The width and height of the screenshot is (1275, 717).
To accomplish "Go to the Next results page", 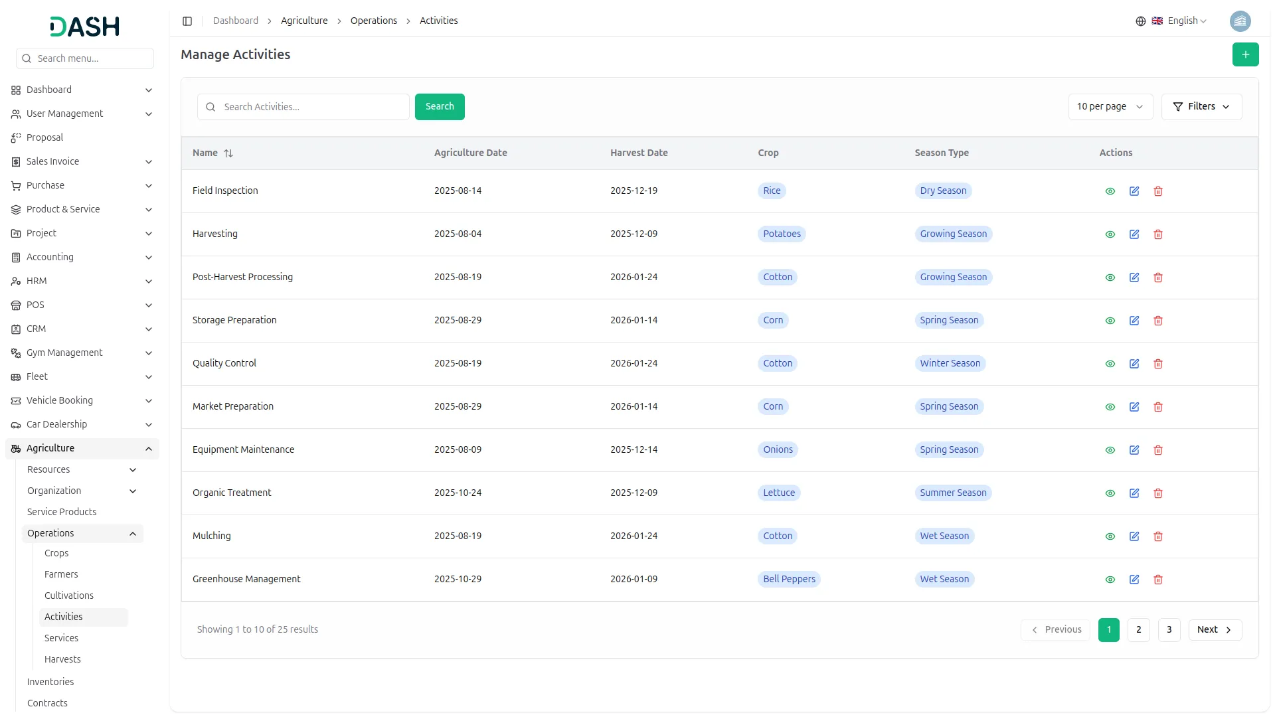I will tap(1214, 630).
